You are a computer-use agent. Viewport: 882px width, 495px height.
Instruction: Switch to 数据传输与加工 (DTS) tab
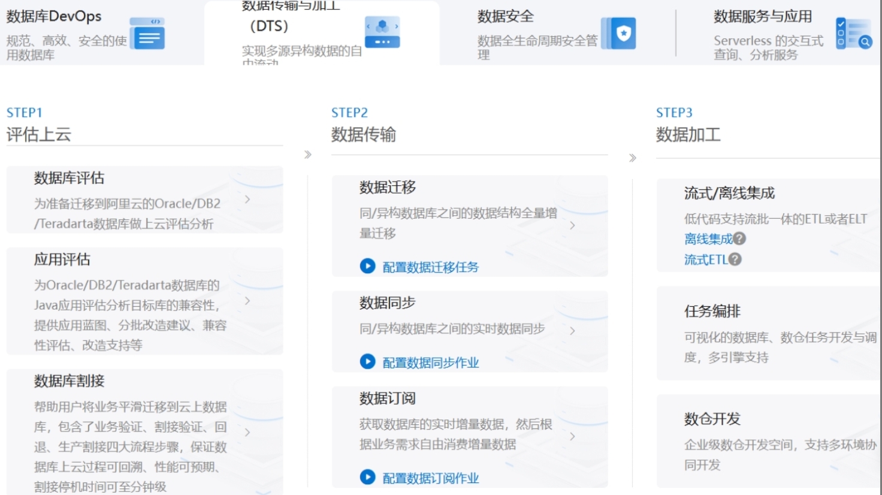pyautogui.click(x=322, y=33)
